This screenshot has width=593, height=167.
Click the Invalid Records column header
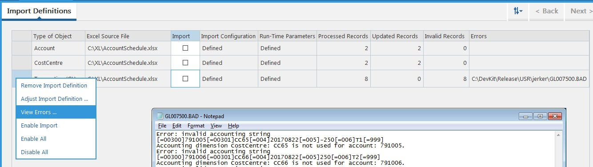(x=446, y=36)
